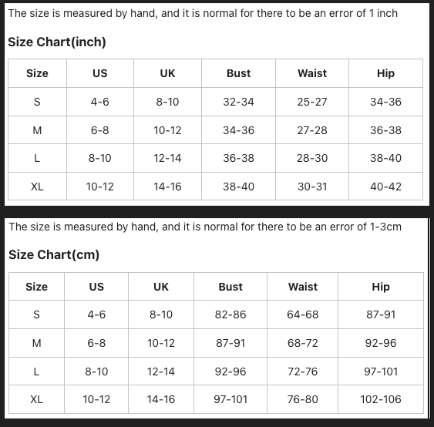The width and height of the screenshot is (434, 427).
Task: Click the 102-106 hip cell
Action: coord(381,399)
